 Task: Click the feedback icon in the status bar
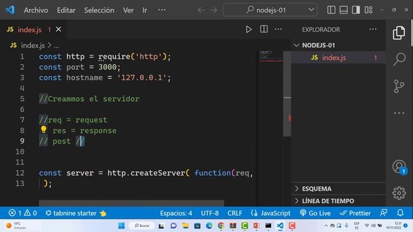[384, 213]
